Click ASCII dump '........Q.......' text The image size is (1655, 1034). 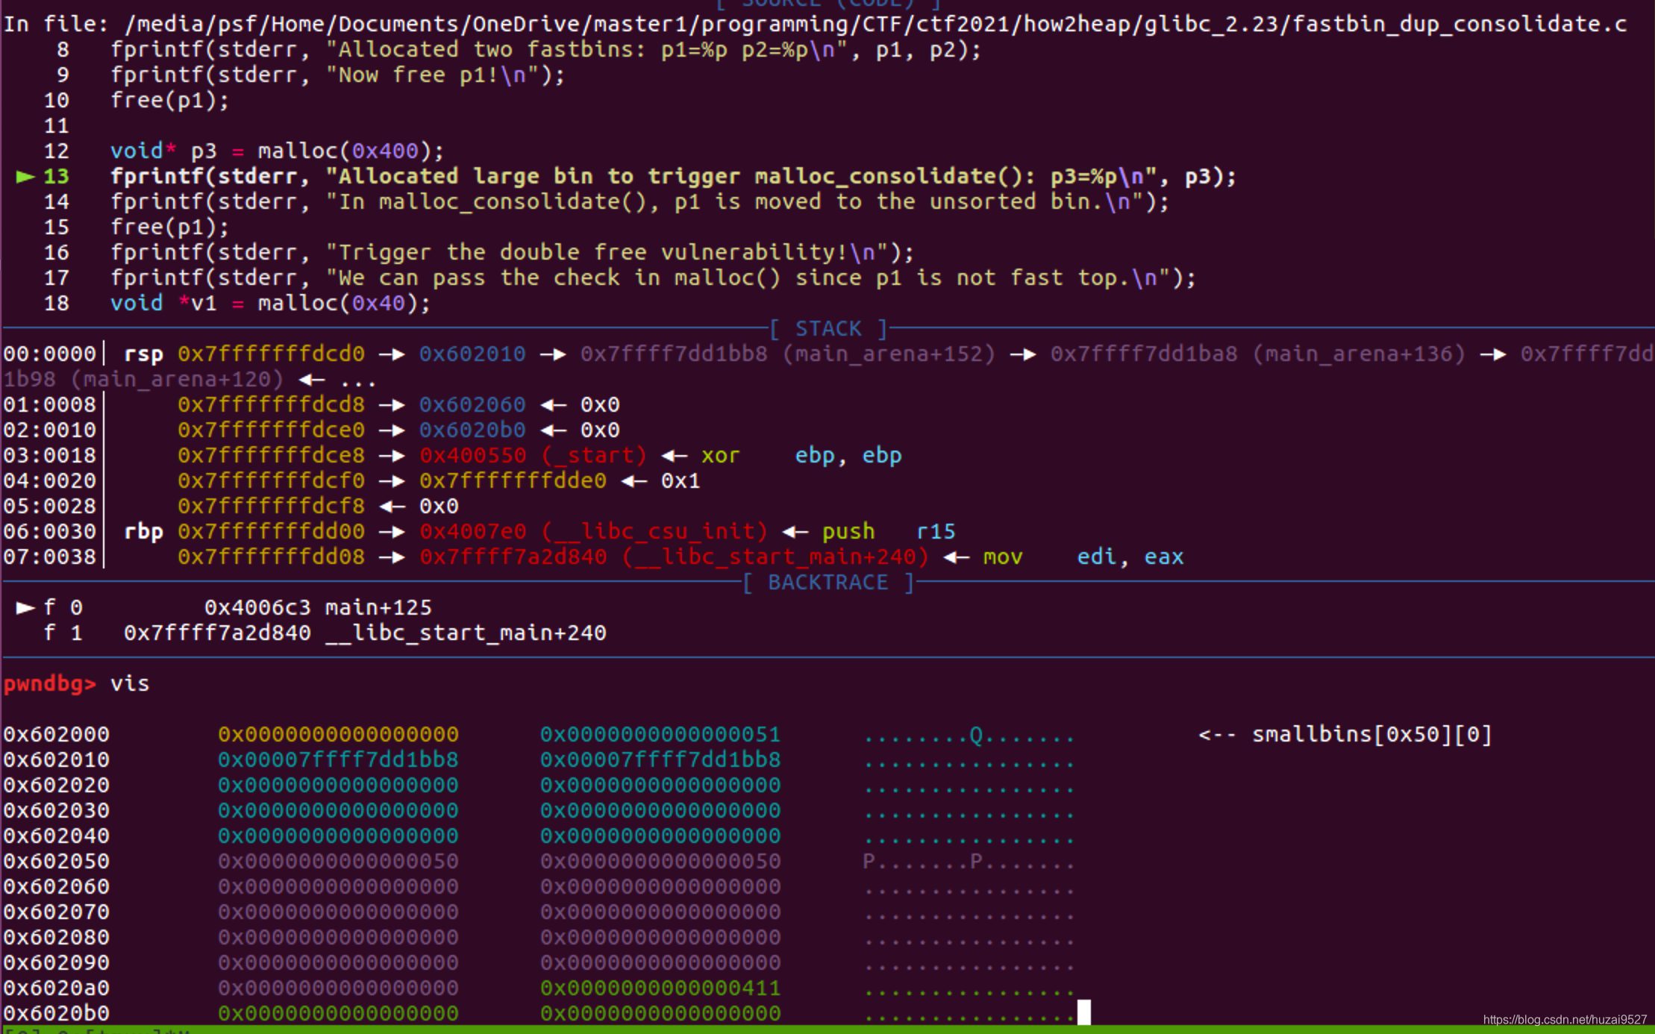[x=969, y=735]
